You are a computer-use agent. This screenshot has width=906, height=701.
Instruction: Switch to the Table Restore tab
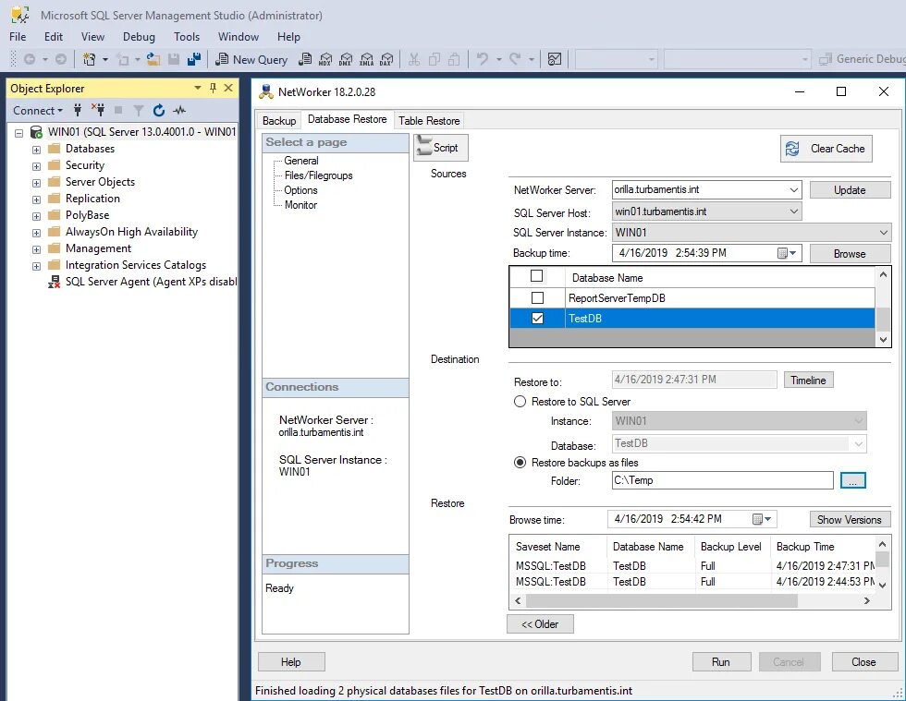click(x=429, y=120)
